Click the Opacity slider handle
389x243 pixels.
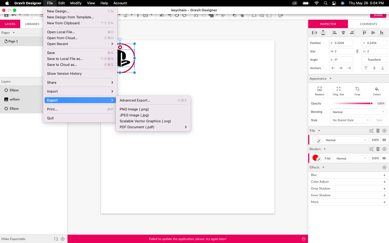[372, 103]
